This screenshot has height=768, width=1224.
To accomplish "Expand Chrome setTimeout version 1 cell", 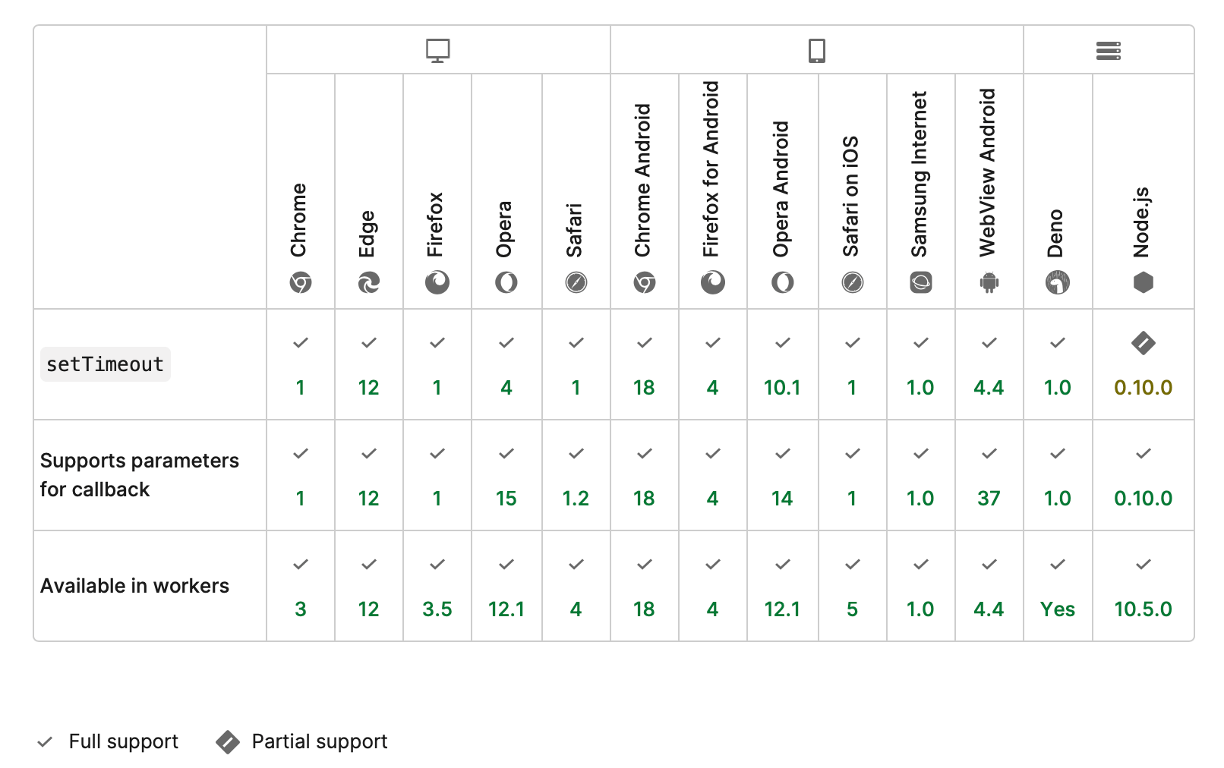I will tap(301, 364).
